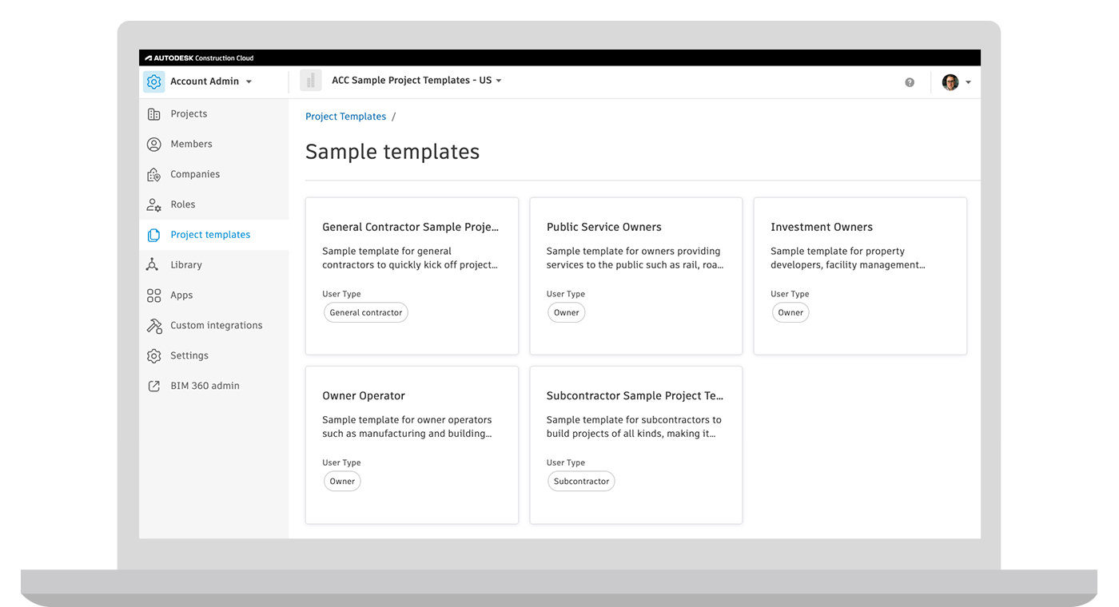The image size is (1119, 607).
Task: Open Settings in the sidebar
Action: click(x=214, y=356)
